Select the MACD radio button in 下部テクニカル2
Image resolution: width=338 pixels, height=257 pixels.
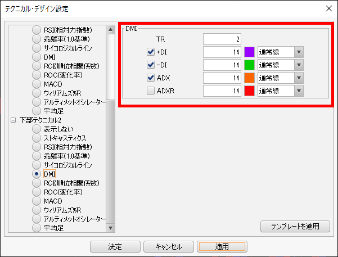[x=37, y=201]
